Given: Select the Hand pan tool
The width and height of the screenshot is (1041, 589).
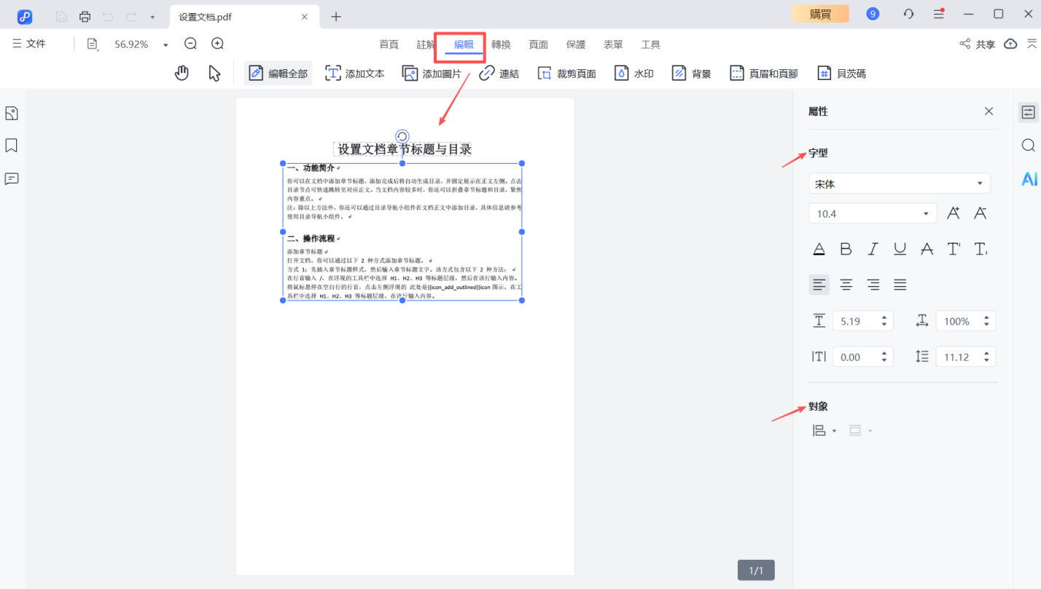Looking at the screenshot, I should point(181,72).
